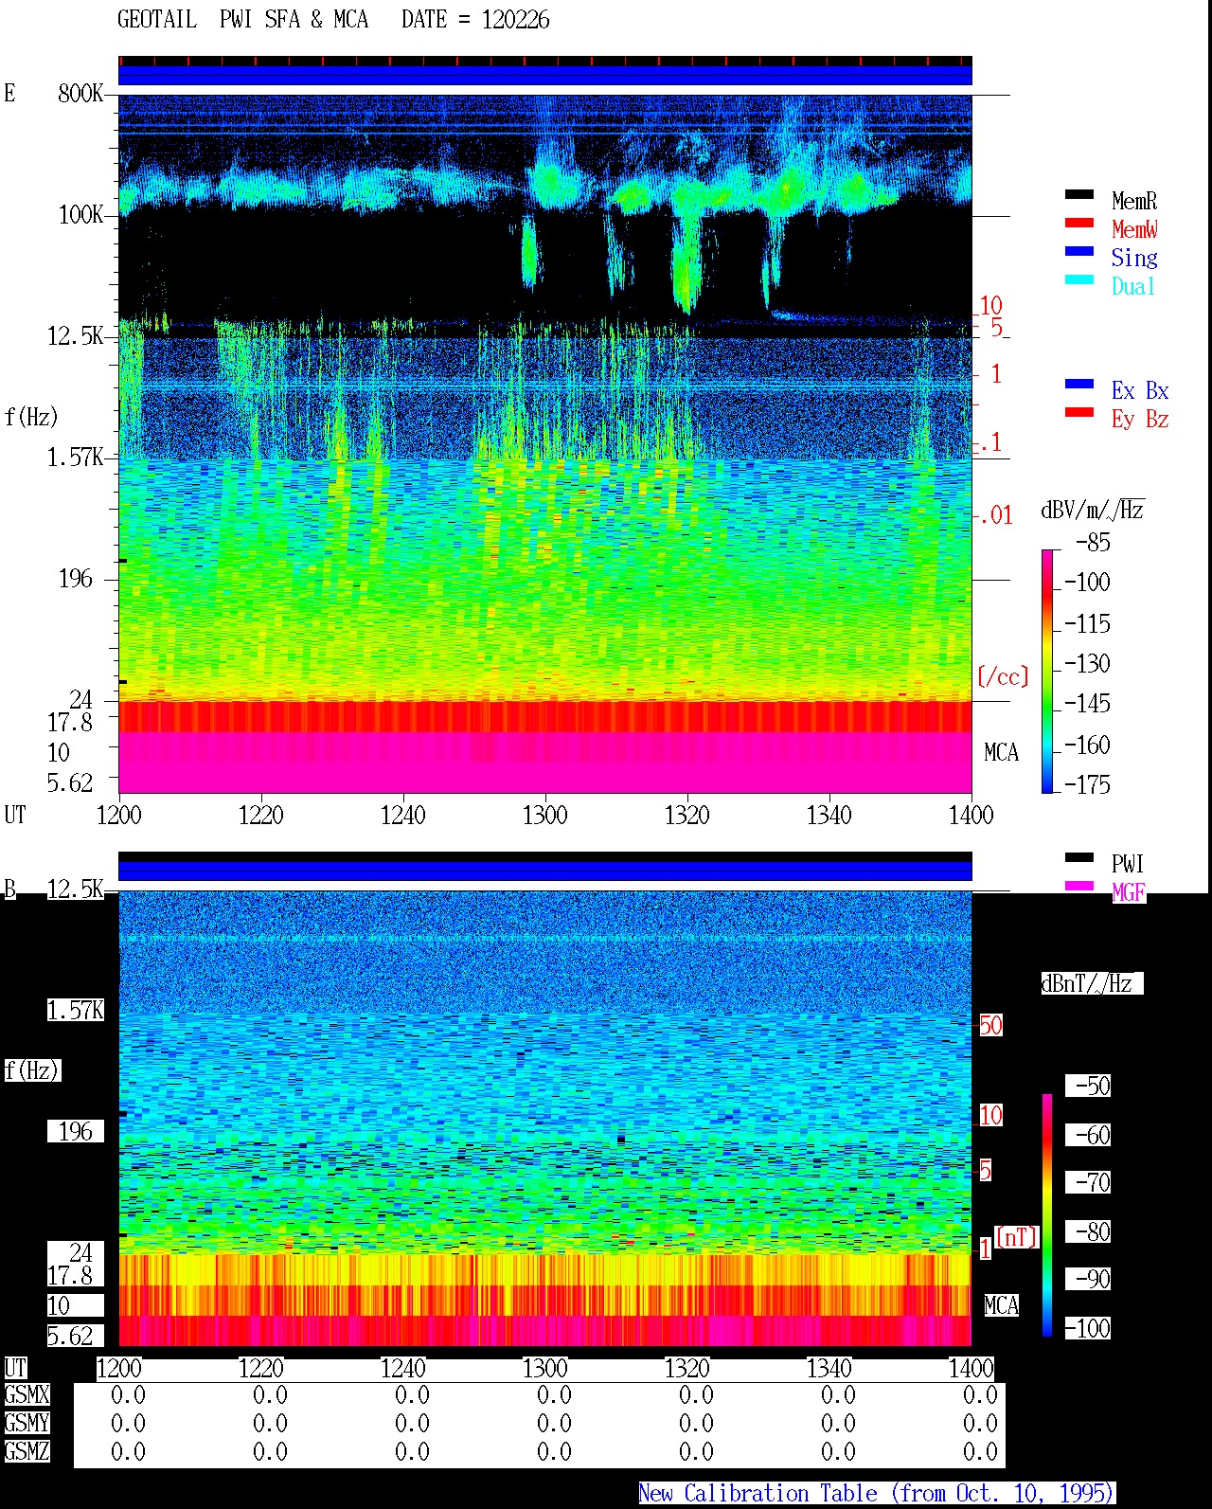Click the GEOTAIL PWI SFA & MCA title
The width and height of the screenshot is (1212, 1509).
tap(242, 20)
